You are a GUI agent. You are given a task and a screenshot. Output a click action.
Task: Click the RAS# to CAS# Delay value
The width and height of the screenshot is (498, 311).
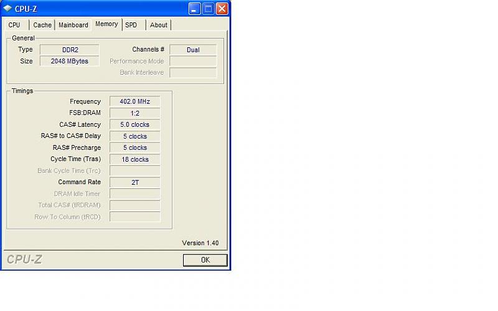click(x=135, y=136)
